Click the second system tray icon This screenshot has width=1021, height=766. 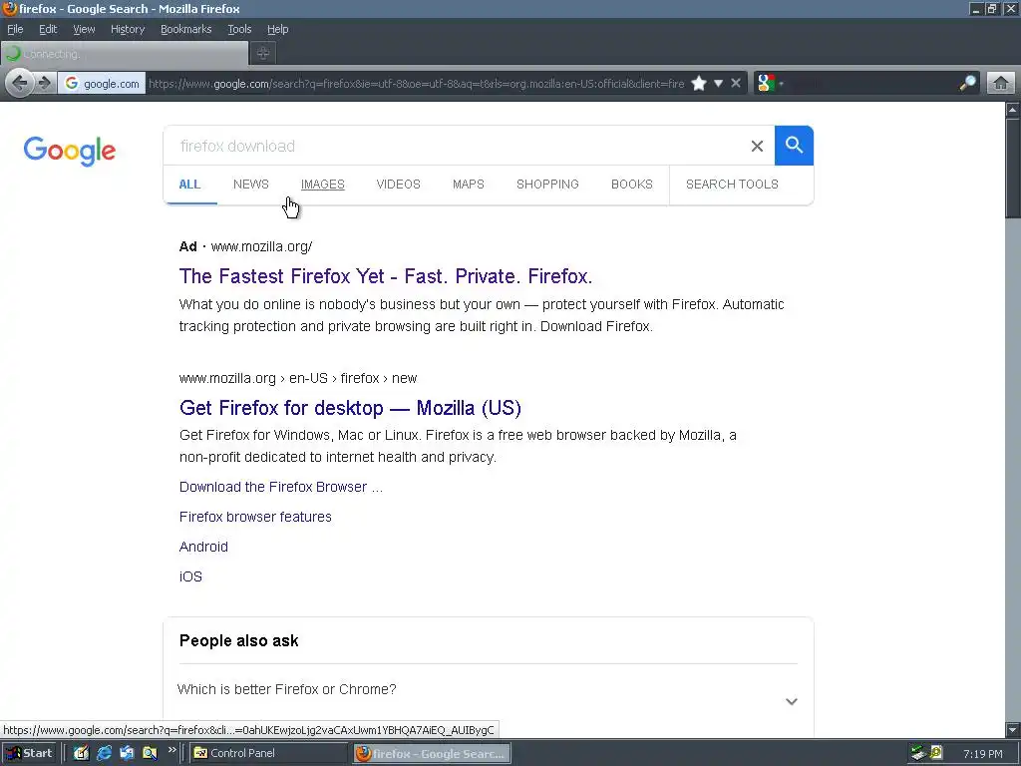point(935,753)
